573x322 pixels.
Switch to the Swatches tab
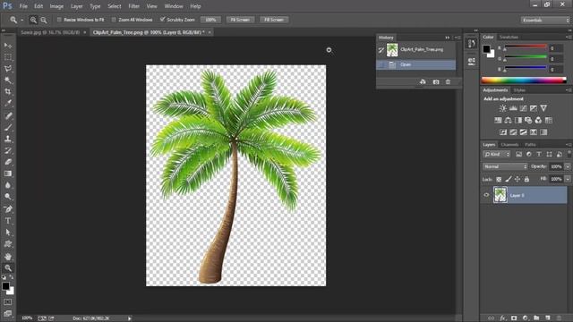pyautogui.click(x=509, y=38)
